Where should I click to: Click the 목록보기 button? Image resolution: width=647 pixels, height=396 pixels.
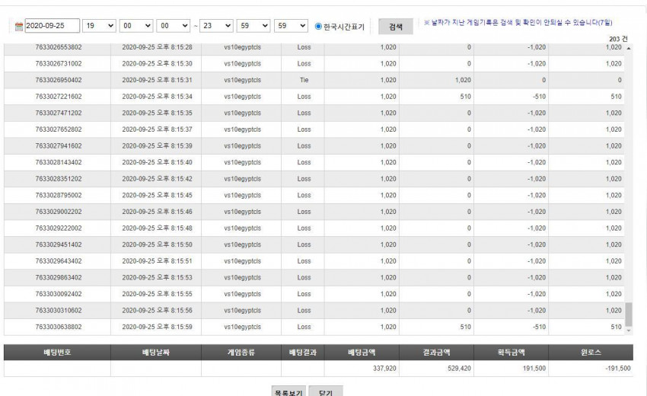[288, 391]
